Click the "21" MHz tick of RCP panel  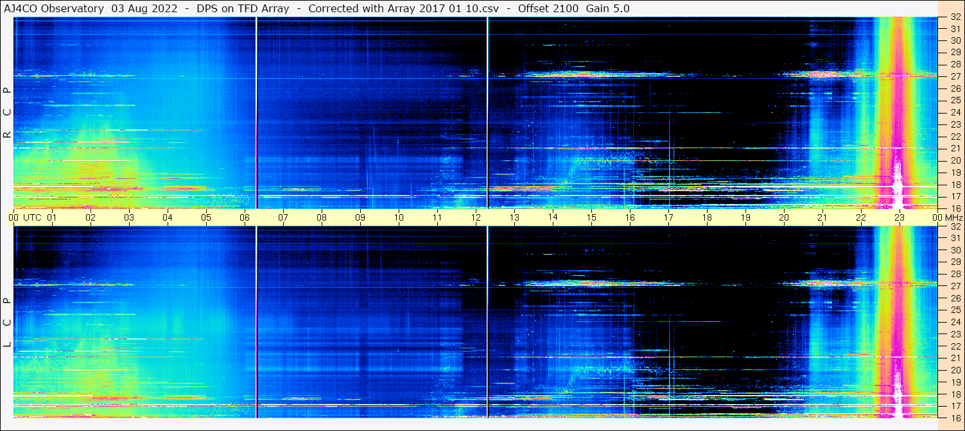955,148
